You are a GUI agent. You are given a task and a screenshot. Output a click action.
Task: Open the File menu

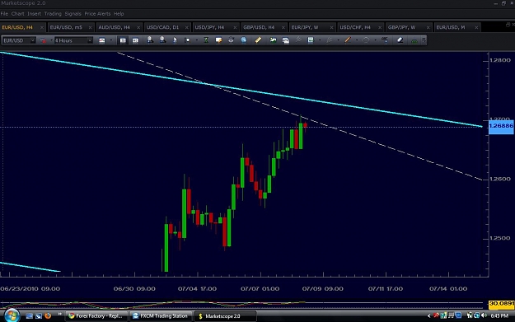(4, 14)
